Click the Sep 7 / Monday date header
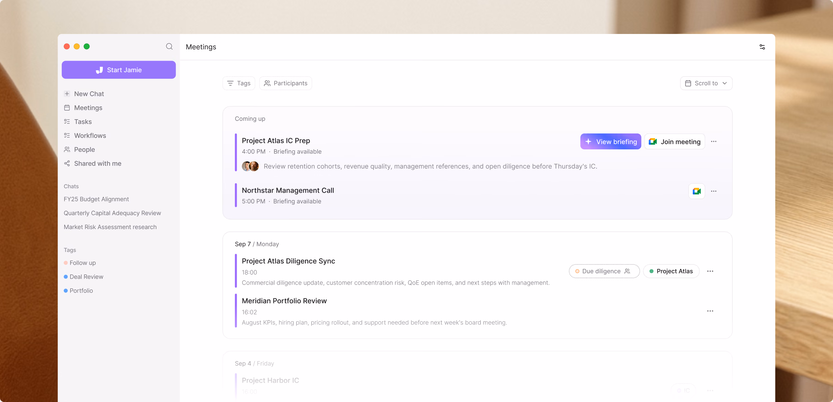The height and width of the screenshot is (402, 833). [257, 244]
